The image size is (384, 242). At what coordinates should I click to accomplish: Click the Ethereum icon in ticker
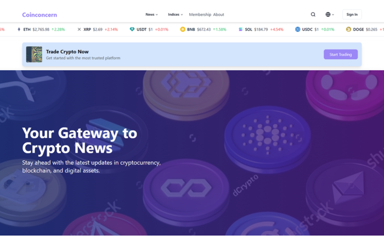coord(19,29)
